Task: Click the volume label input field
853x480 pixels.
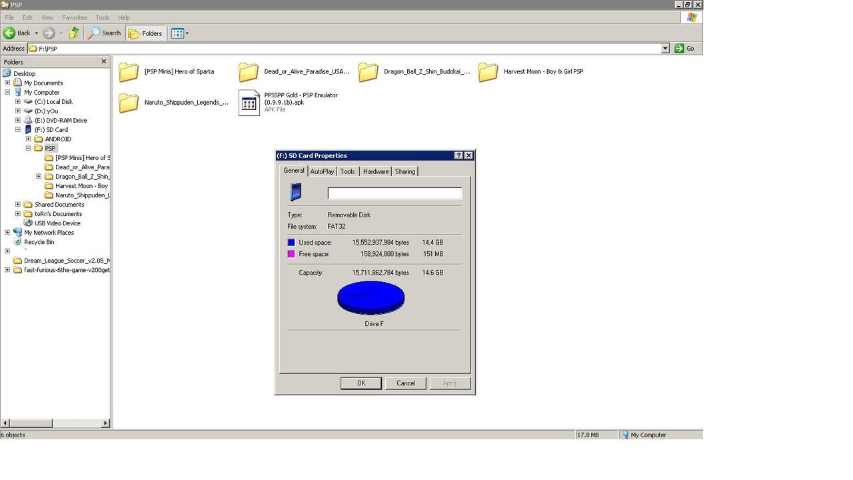Action: pyautogui.click(x=395, y=193)
